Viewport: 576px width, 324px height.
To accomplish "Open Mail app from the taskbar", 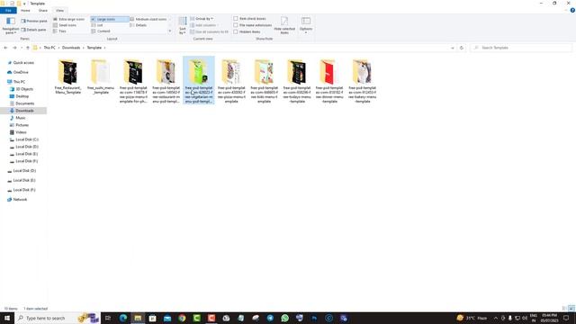I will click(167, 318).
